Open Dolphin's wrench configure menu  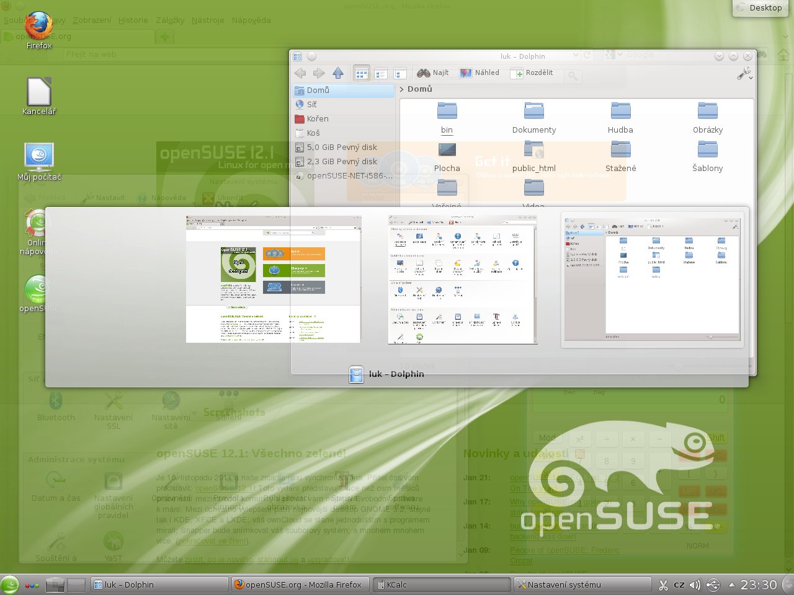coord(744,74)
